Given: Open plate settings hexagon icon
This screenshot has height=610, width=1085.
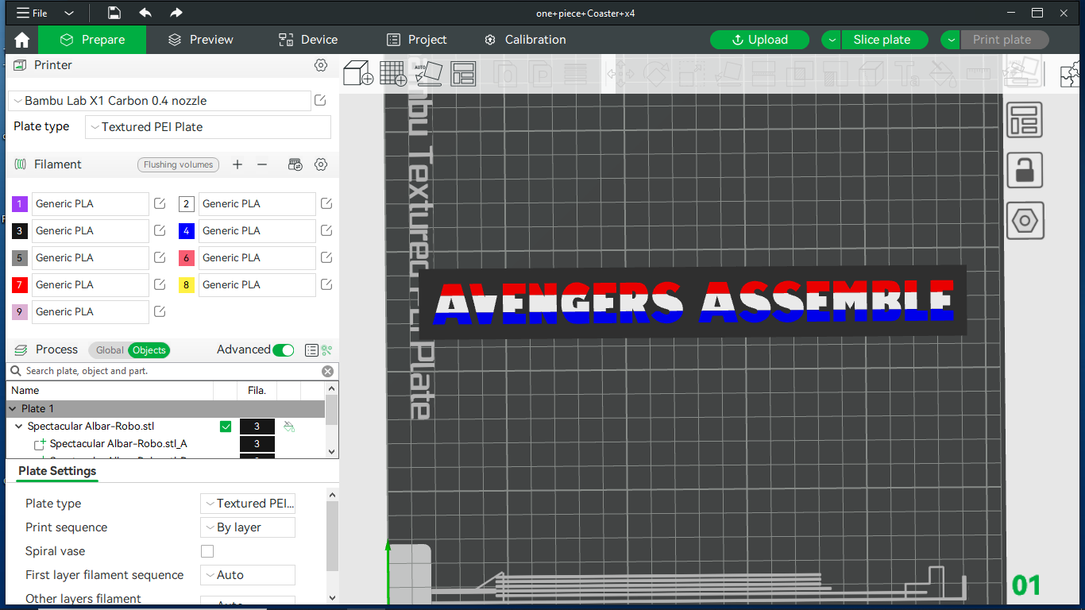Looking at the screenshot, I should coord(1025,220).
